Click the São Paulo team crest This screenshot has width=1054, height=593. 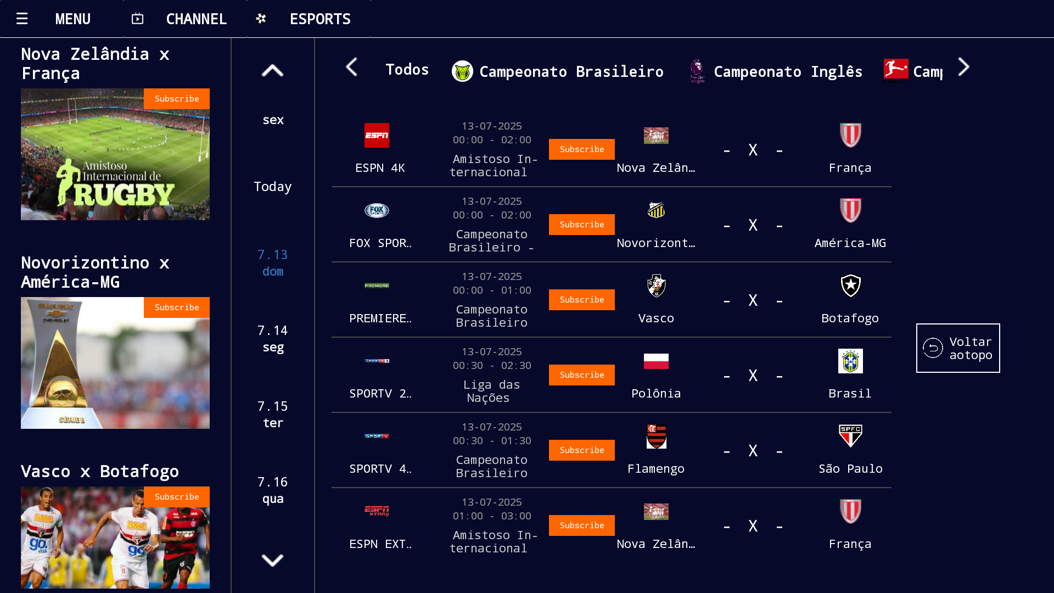pyautogui.click(x=850, y=436)
